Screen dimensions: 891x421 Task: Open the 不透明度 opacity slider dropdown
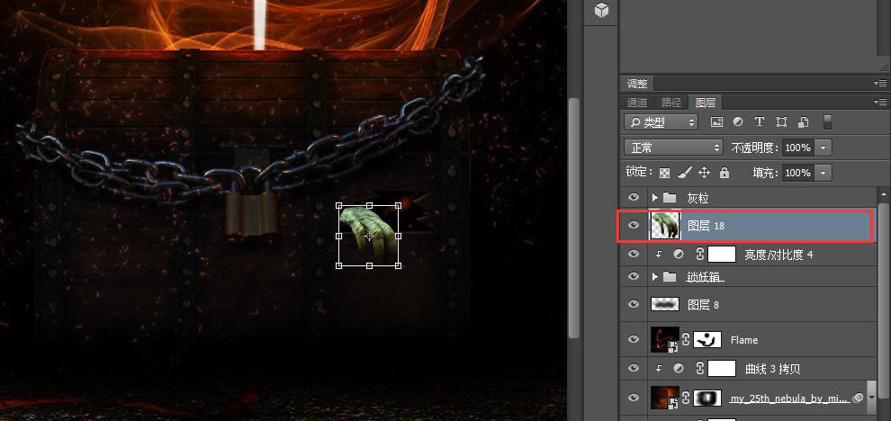[823, 148]
